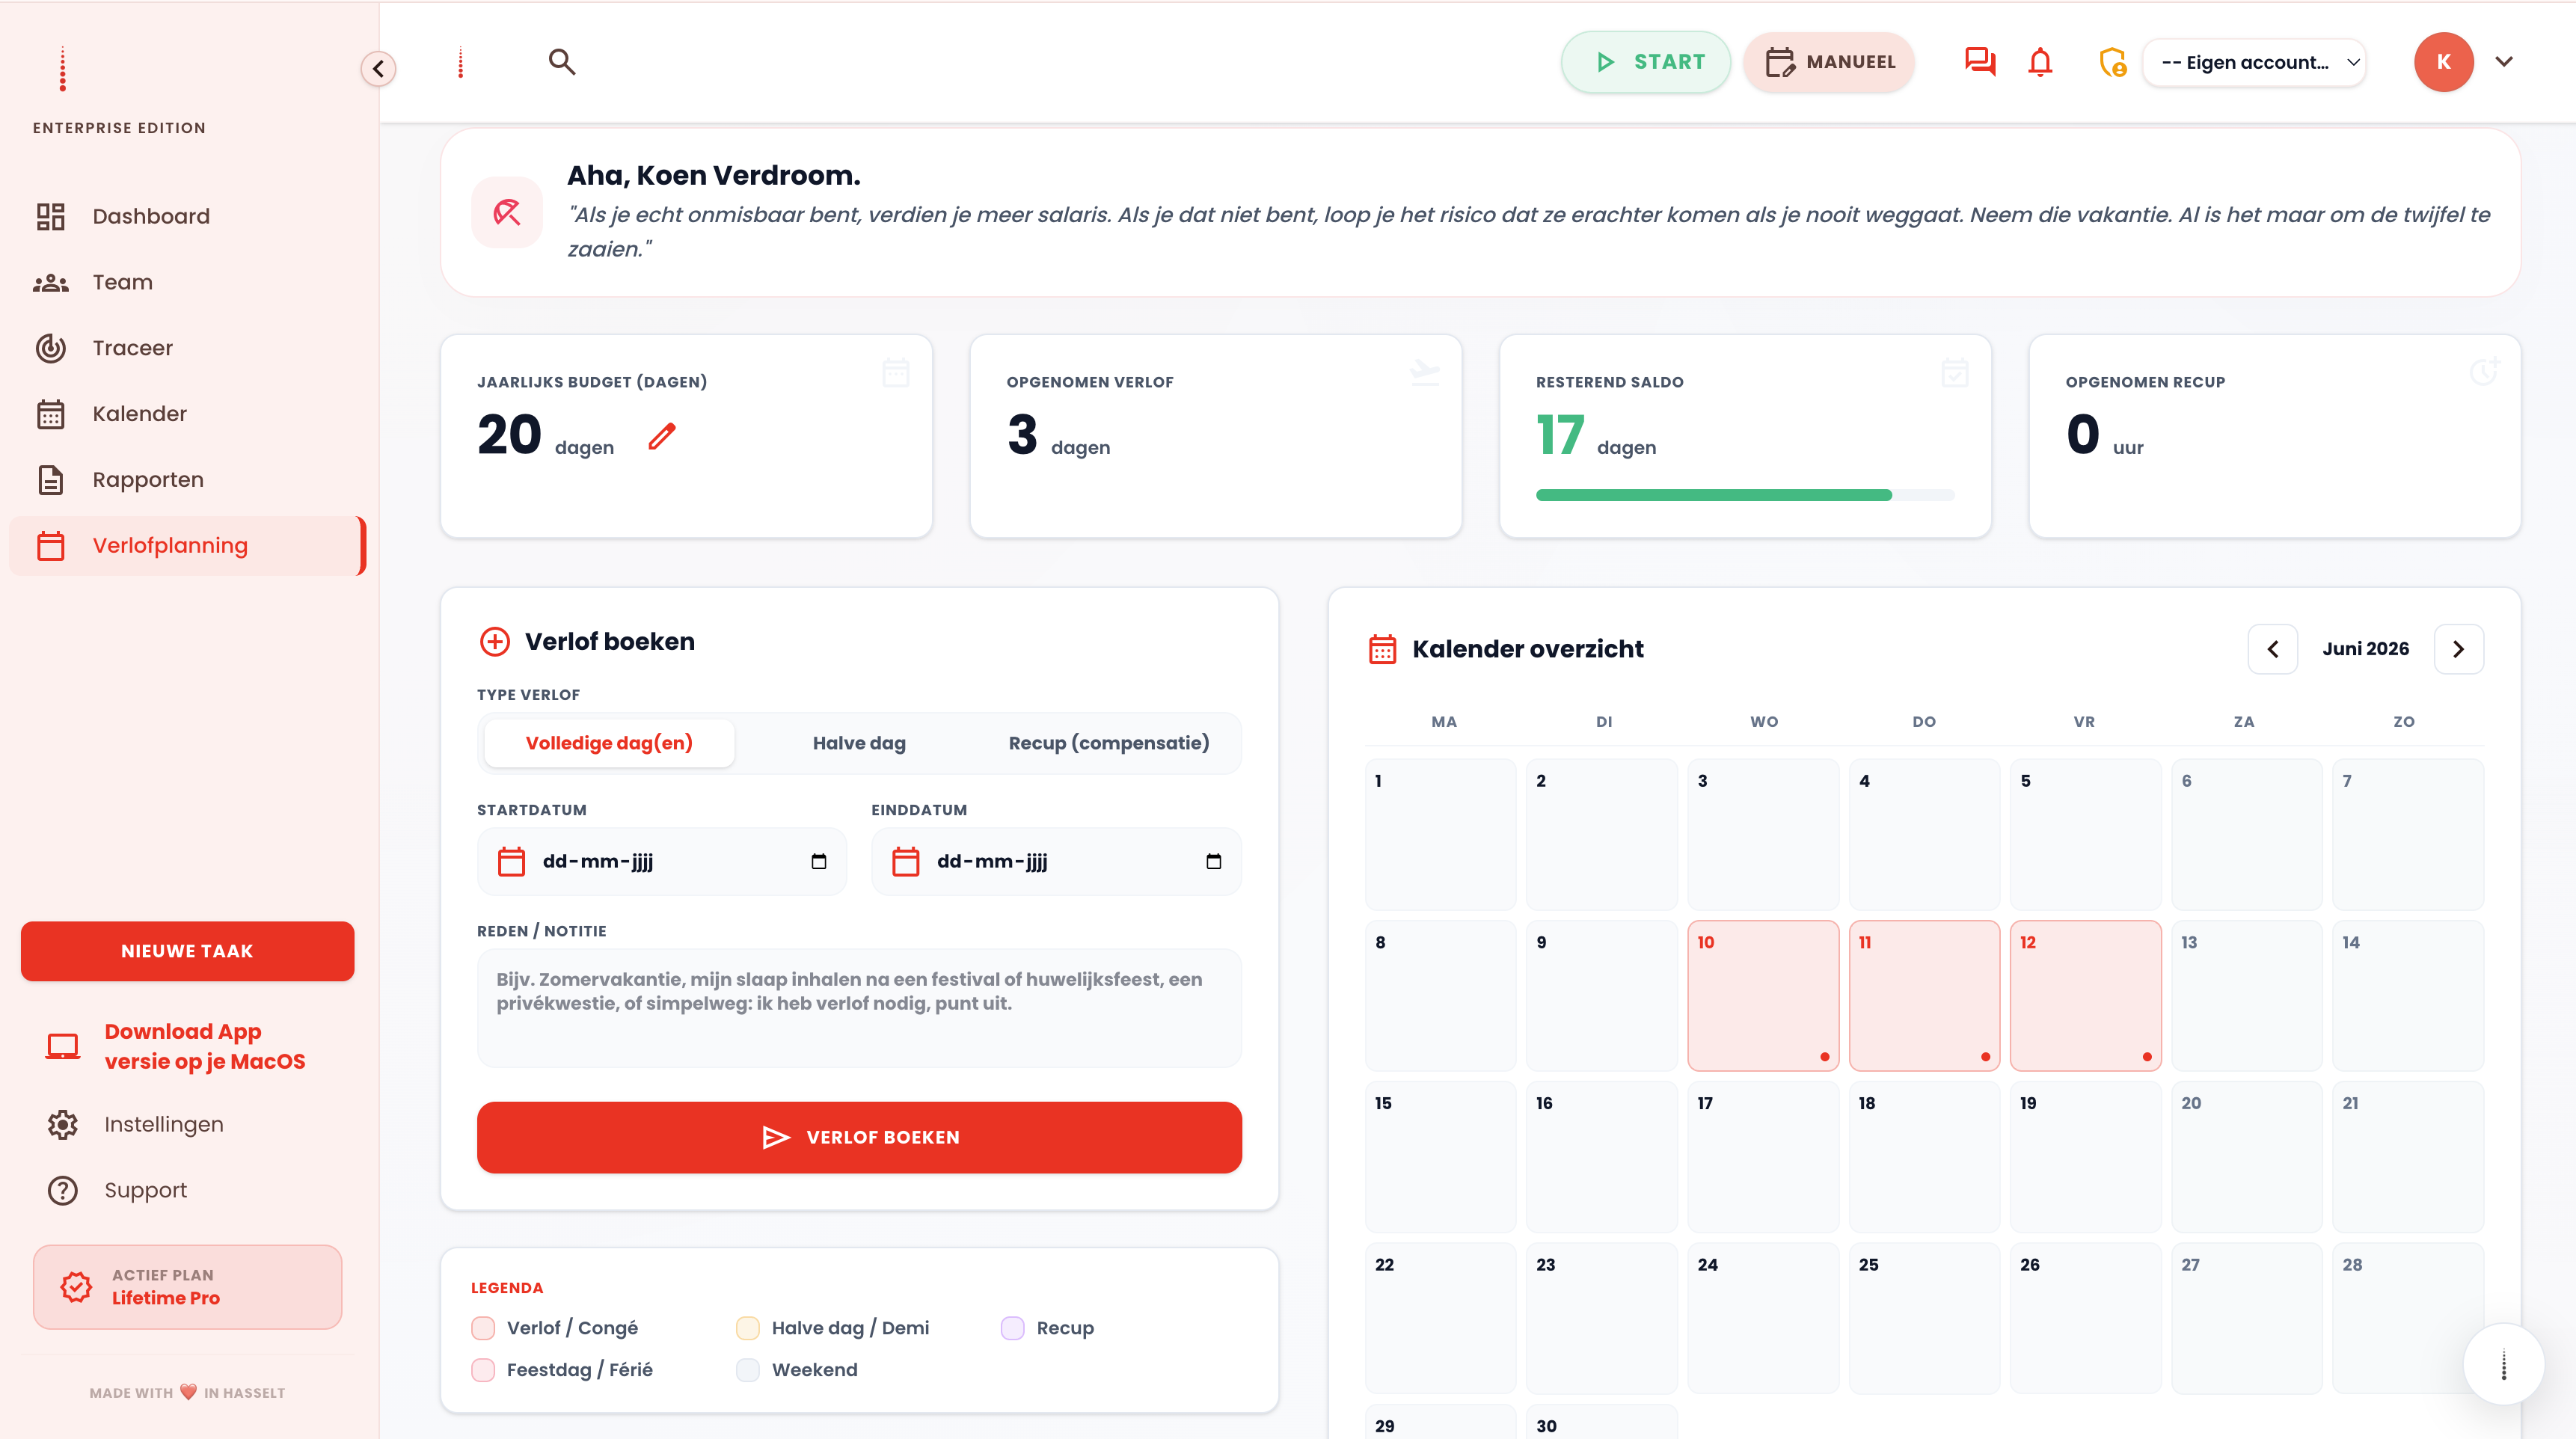Click the Verlof / Congé legend swatch
Image resolution: width=2576 pixels, height=1439 pixels.
tap(483, 1328)
